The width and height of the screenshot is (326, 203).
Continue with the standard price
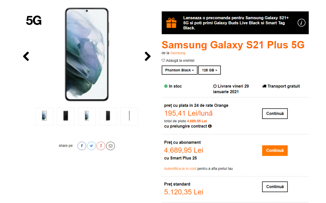(275, 187)
